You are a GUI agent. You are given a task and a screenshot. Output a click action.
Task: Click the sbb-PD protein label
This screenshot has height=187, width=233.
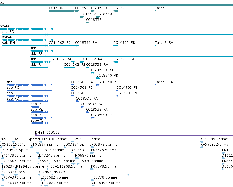pos(13,99)
